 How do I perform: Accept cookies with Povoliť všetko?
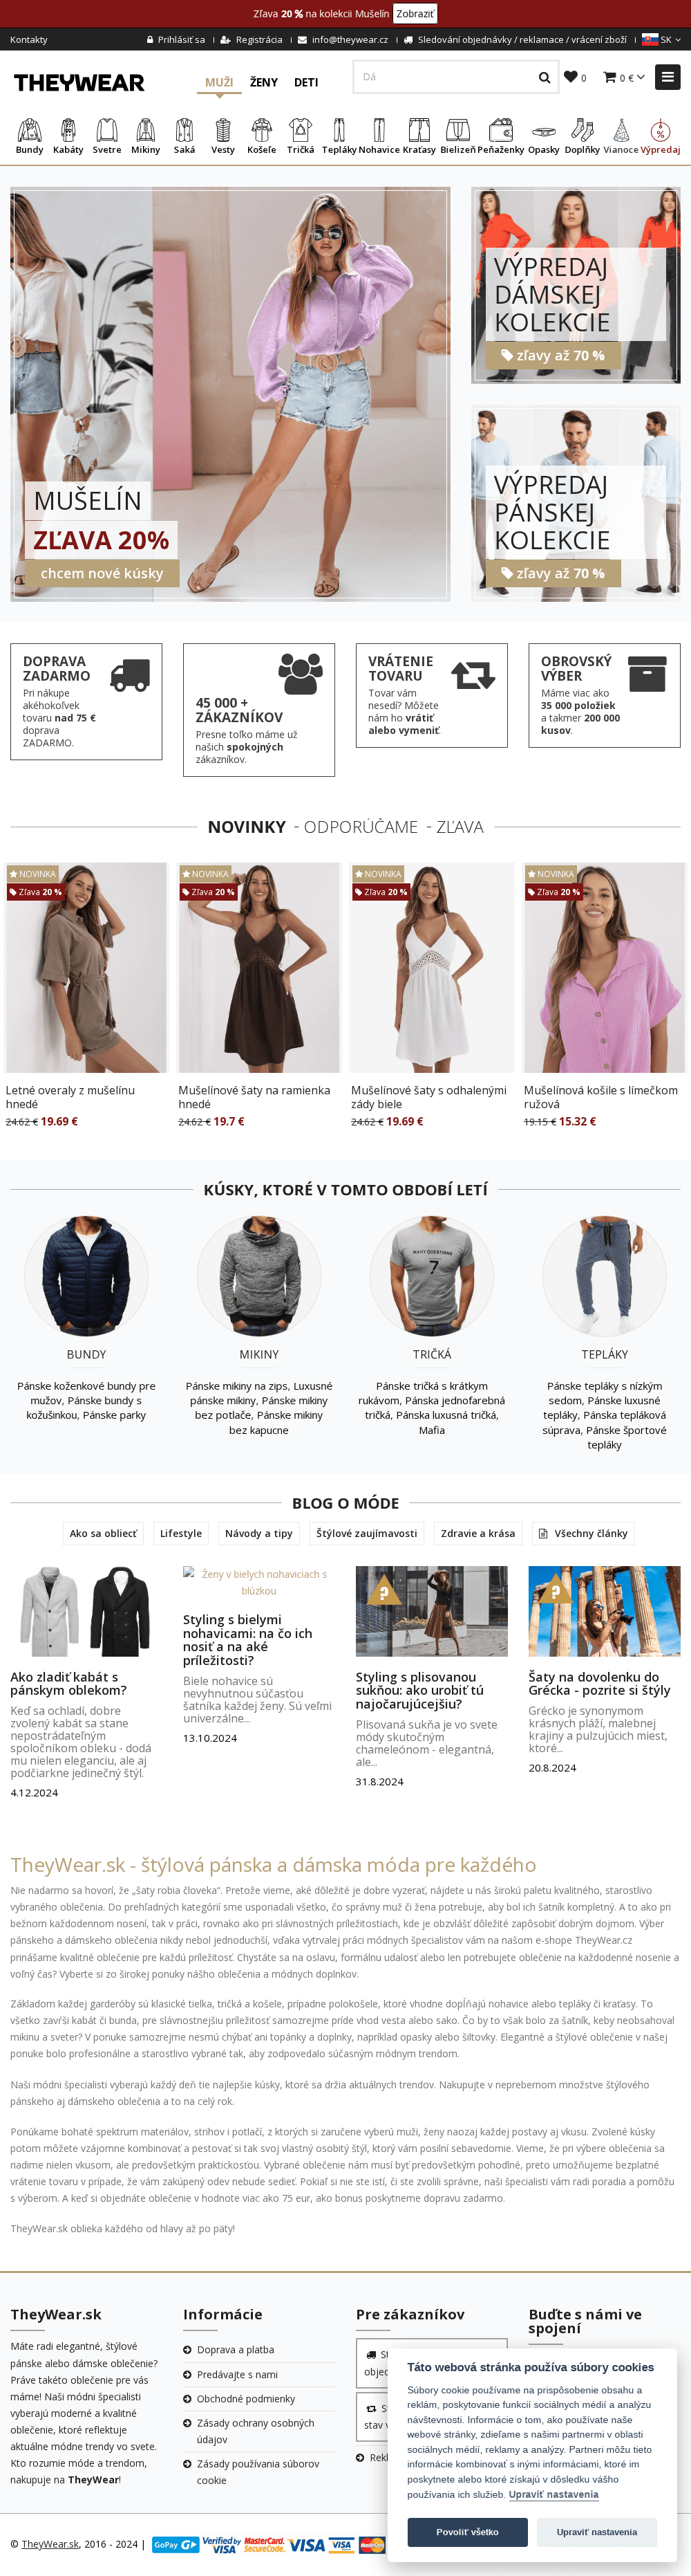coord(467,2531)
